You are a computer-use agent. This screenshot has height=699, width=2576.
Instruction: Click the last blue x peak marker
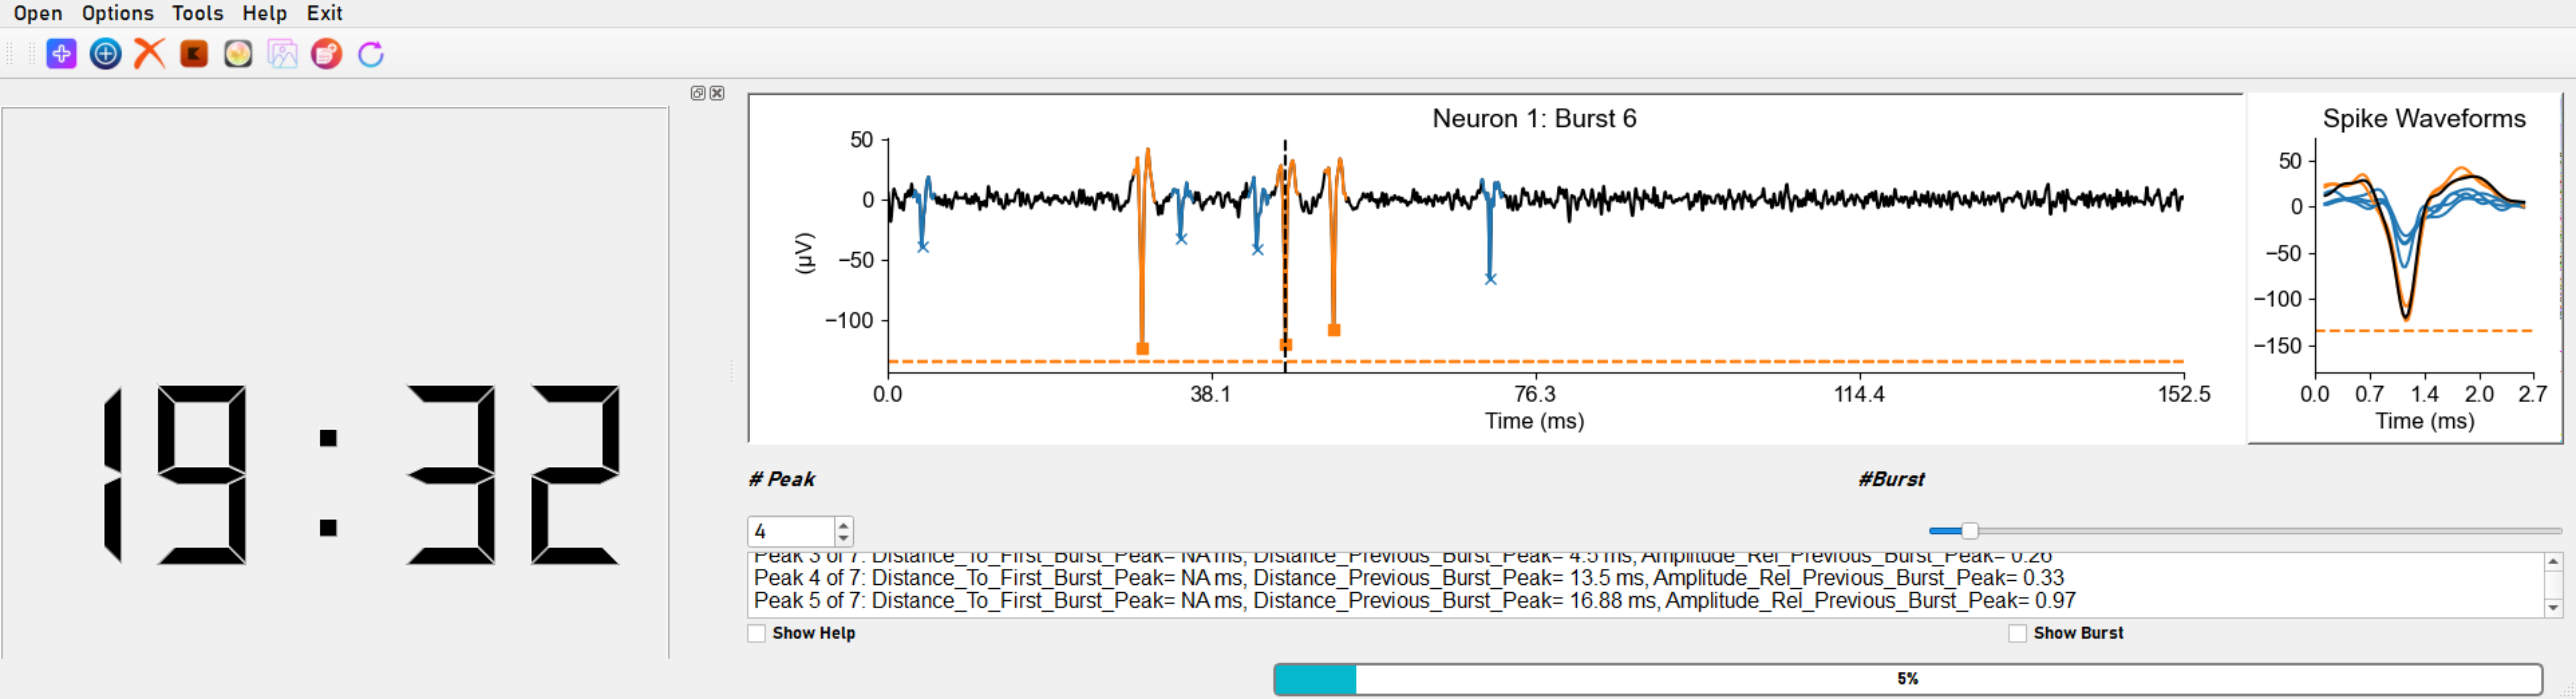point(1490,279)
